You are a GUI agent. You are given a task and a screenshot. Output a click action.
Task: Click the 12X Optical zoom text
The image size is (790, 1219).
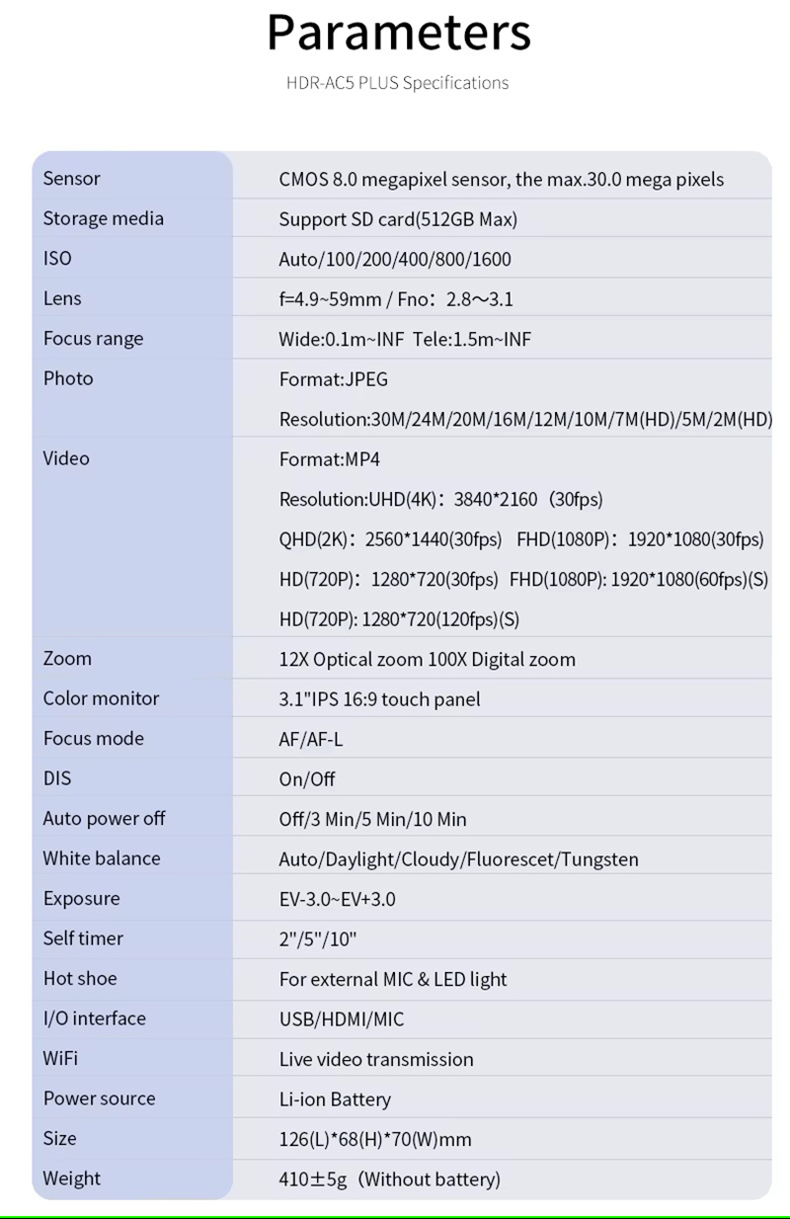pyautogui.click(x=351, y=660)
